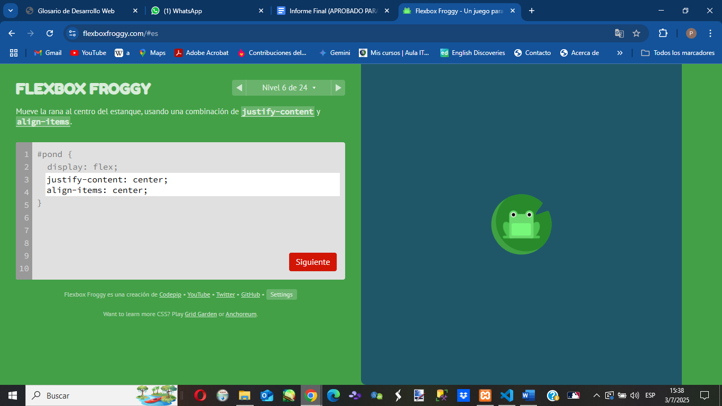Open Opera from the taskbar
Image resolution: width=722 pixels, height=406 pixels.
click(x=200, y=395)
